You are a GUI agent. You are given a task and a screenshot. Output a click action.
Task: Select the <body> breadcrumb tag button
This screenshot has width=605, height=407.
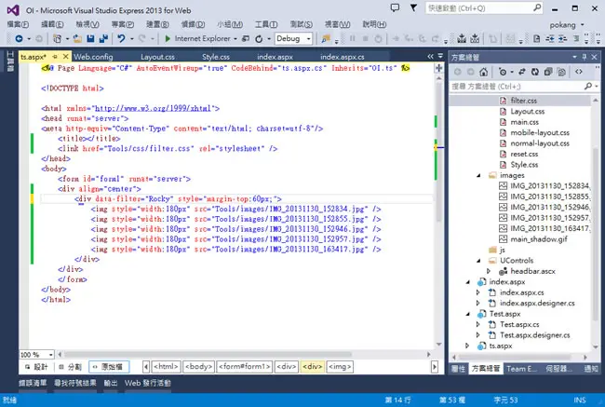coord(198,367)
